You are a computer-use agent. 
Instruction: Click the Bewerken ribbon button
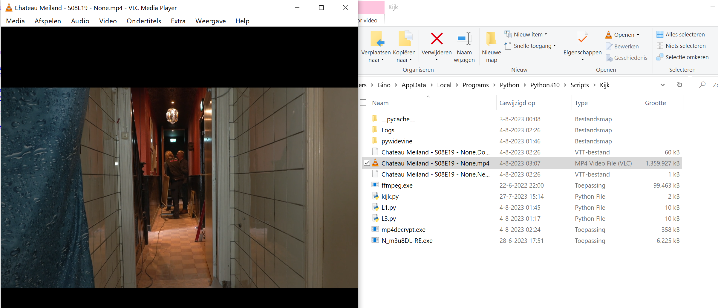click(x=622, y=46)
